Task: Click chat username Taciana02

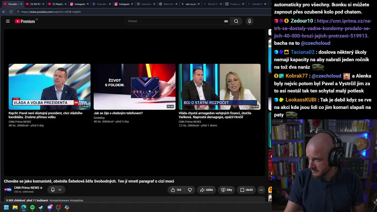Action: (302, 52)
